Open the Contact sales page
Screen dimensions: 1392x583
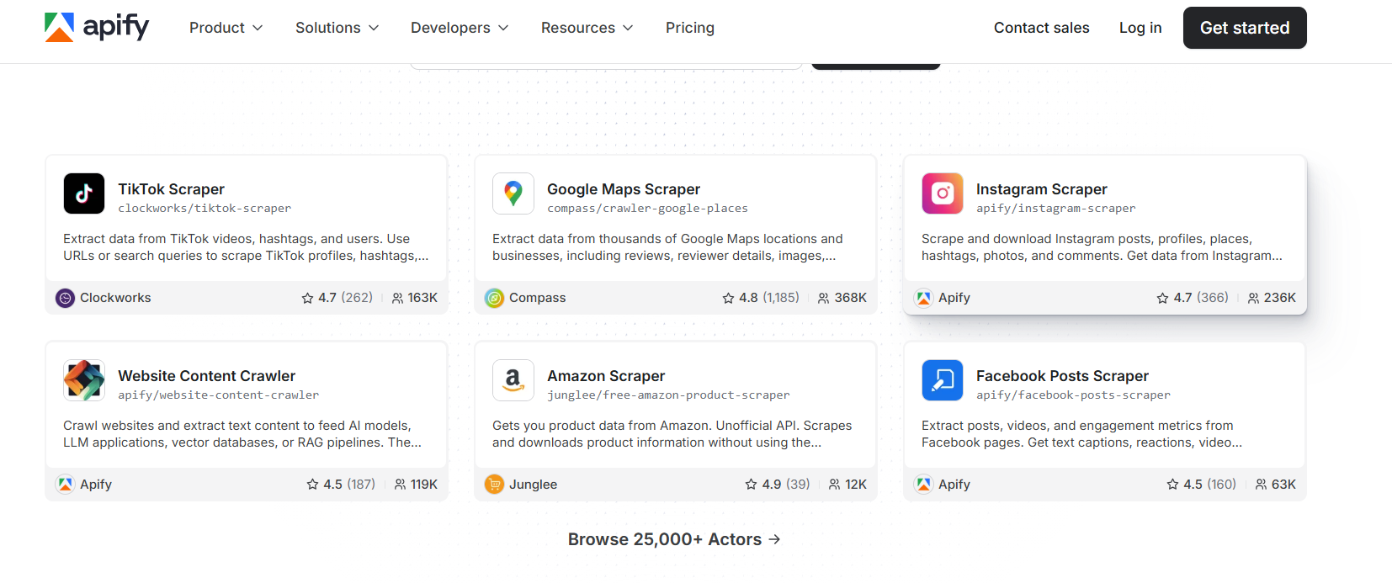pyautogui.click(x=1041, y=28)
